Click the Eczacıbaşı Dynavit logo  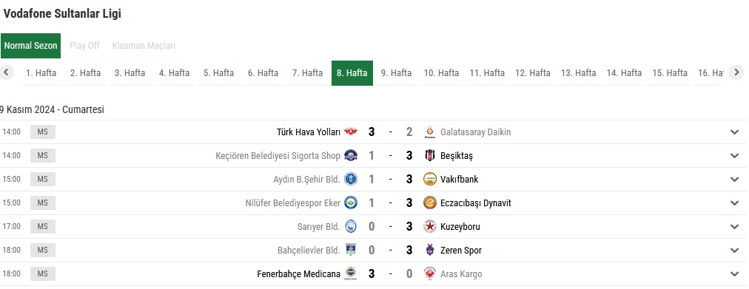430,203
